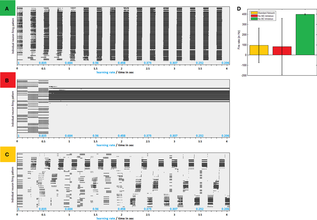Image resolution: width=317 pixels, height=220 pixels.
Task: Click the 0.5 time tick under panel C
Action: [x=43, y=214]
